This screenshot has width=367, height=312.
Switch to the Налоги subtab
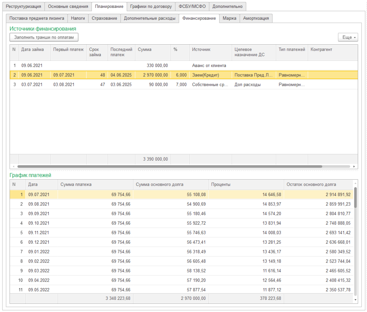[78, 18]
